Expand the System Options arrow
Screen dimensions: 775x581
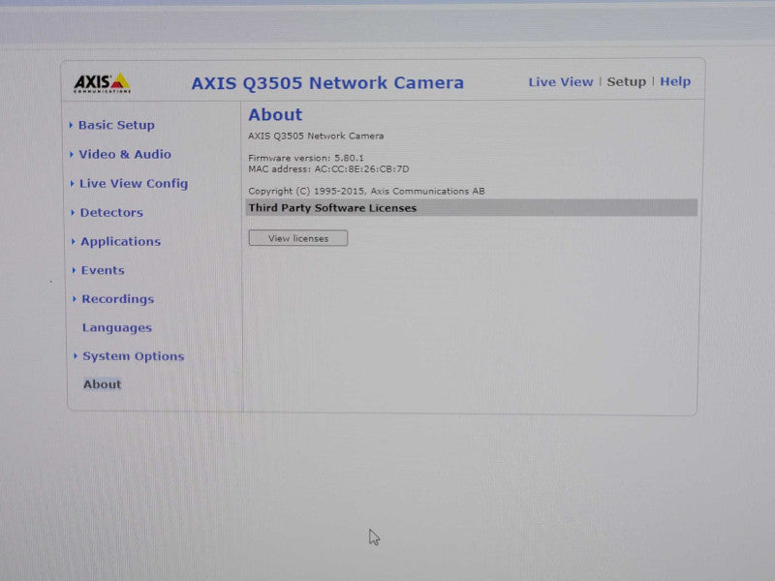click(x=76, y=356)
